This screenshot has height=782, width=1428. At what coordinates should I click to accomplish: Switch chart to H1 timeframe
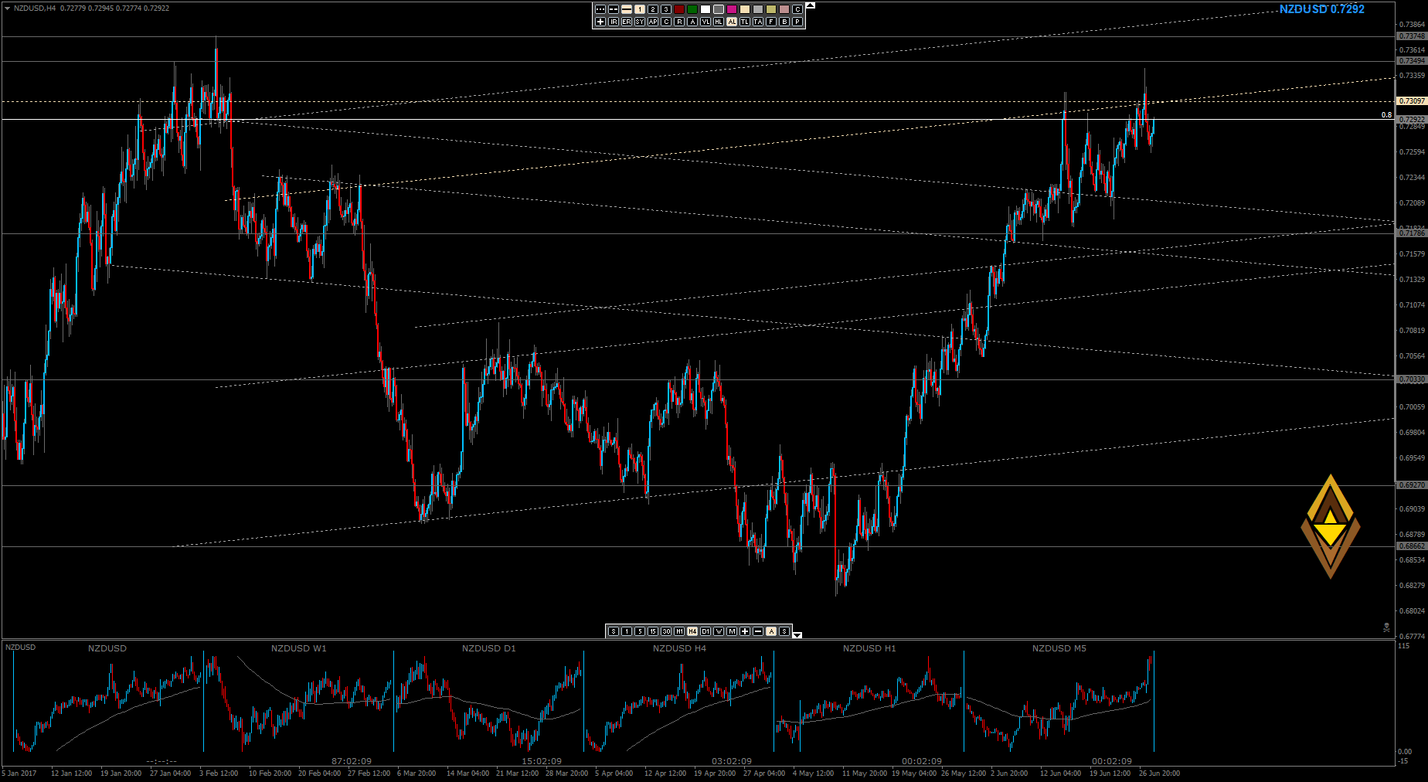679,631
